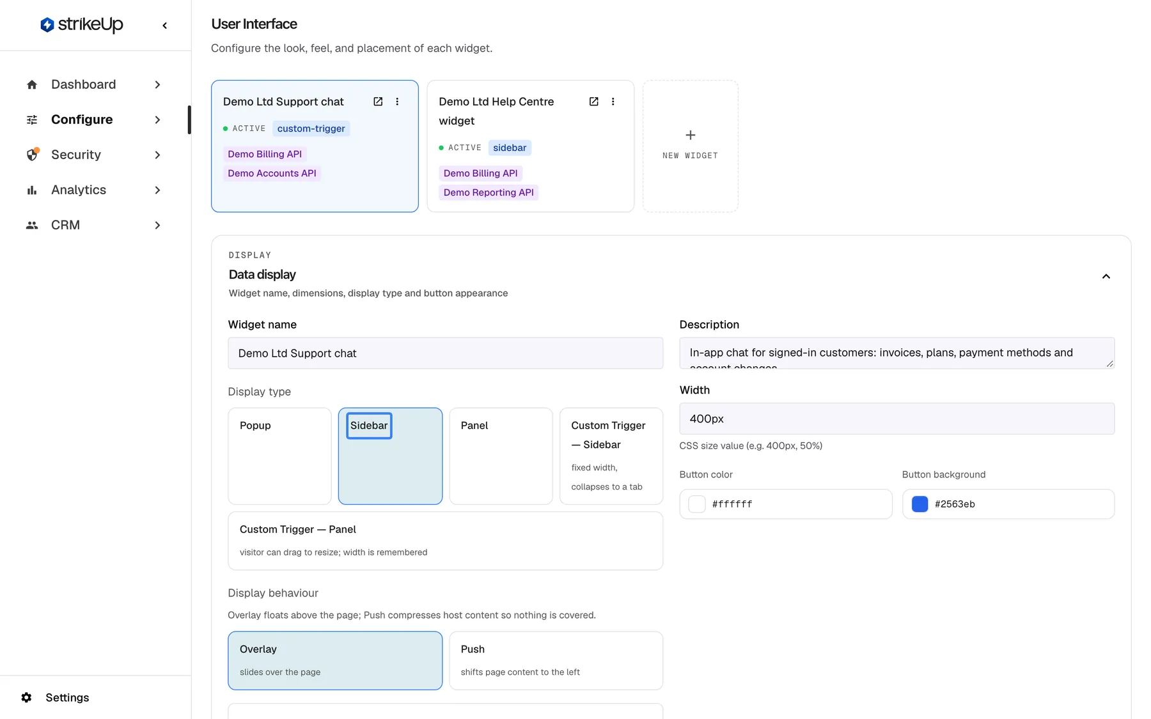Click the Width input field
The image size is (1151, 719).
pos(897,419)
